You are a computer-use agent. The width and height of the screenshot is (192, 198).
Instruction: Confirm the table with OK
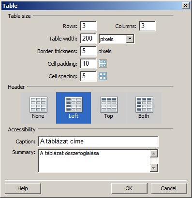(129, 188)
